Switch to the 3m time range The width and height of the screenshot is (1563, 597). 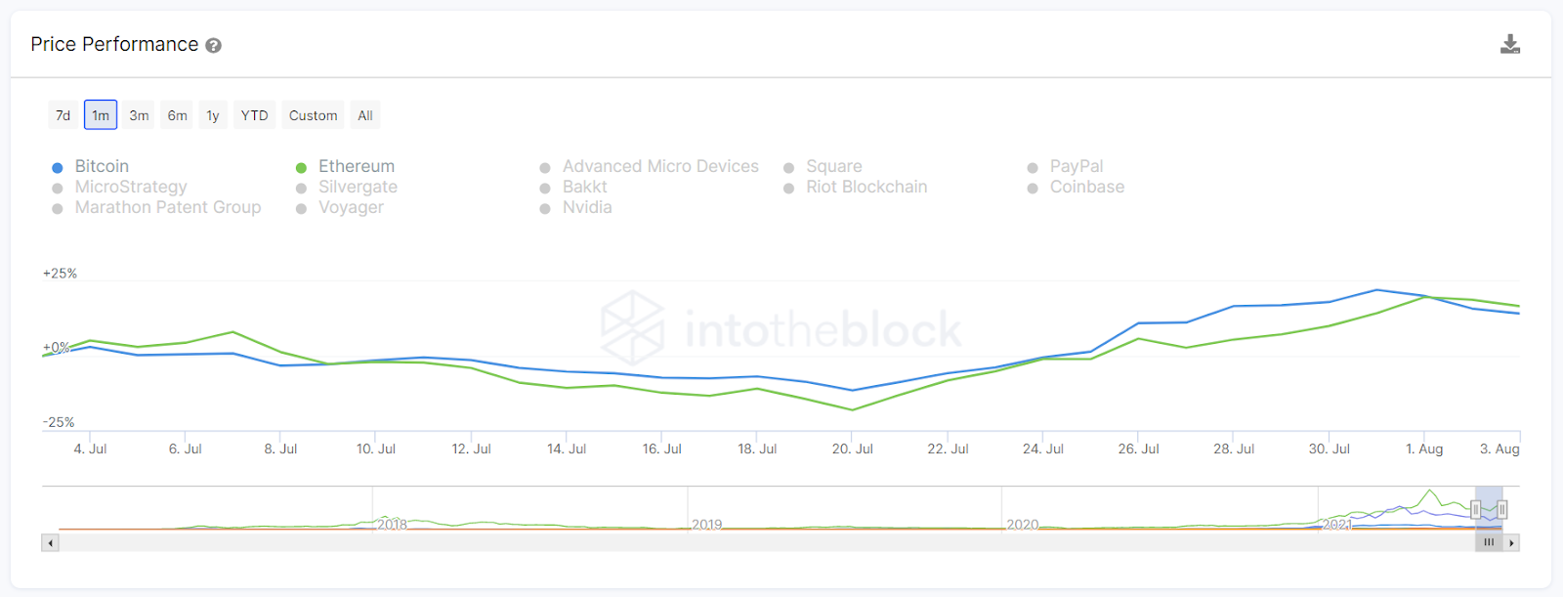click(x=139, y=115)
